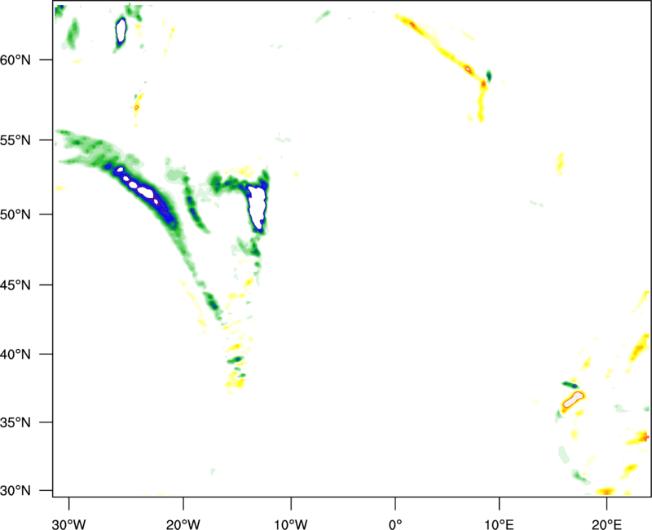
Task: Click the 10°E longitude label
Action: click(499, 524)
